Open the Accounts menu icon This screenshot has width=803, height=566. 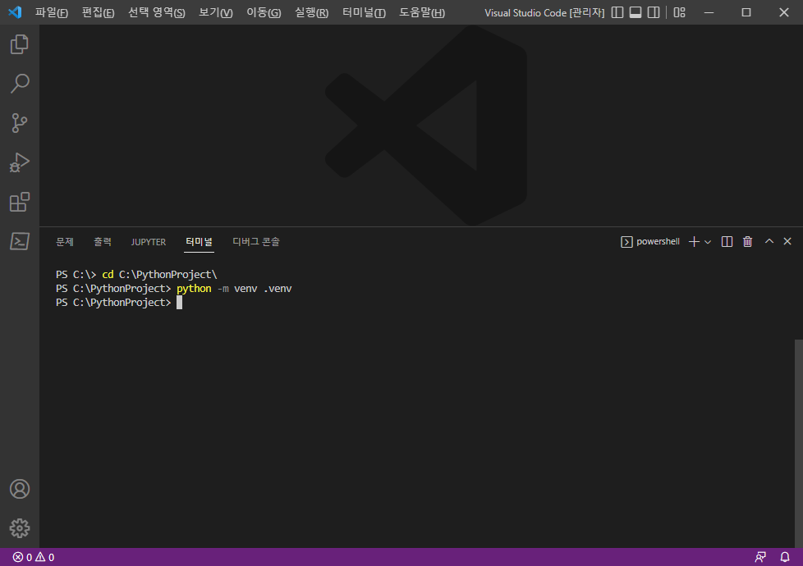(20, 489)
